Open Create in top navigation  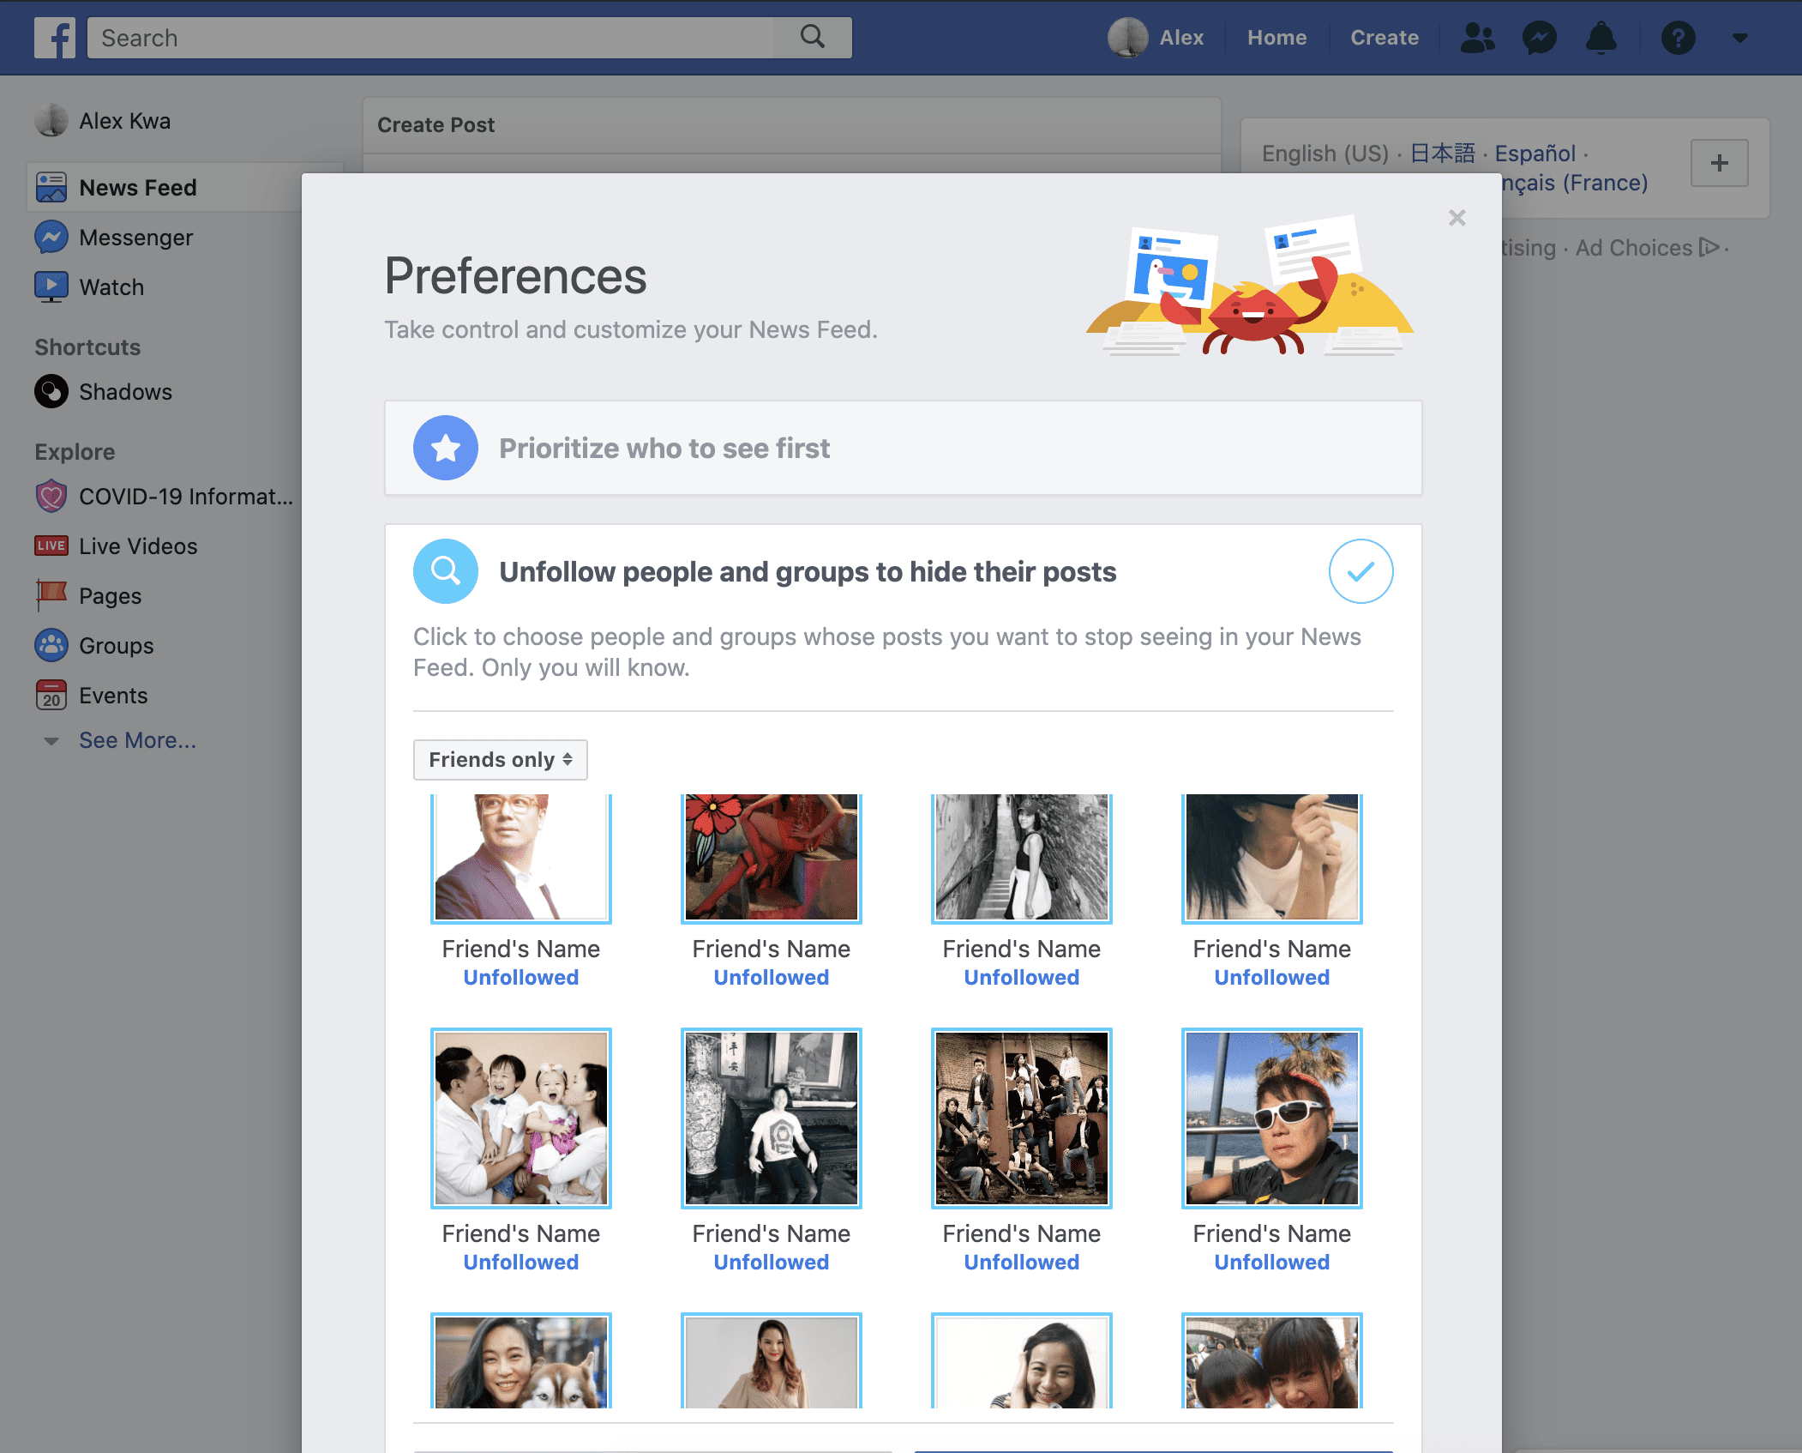pyautogui.click(x=1385, y=38)
